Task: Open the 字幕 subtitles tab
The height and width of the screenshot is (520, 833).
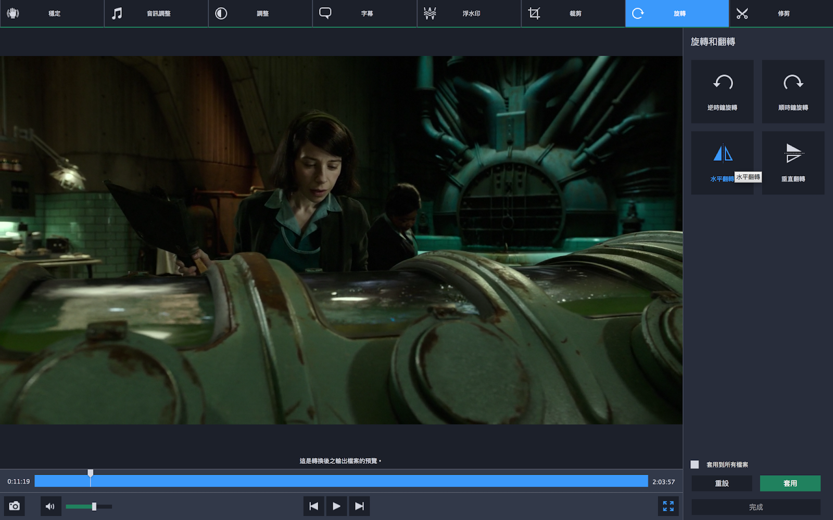Action: tap(364, 14)
